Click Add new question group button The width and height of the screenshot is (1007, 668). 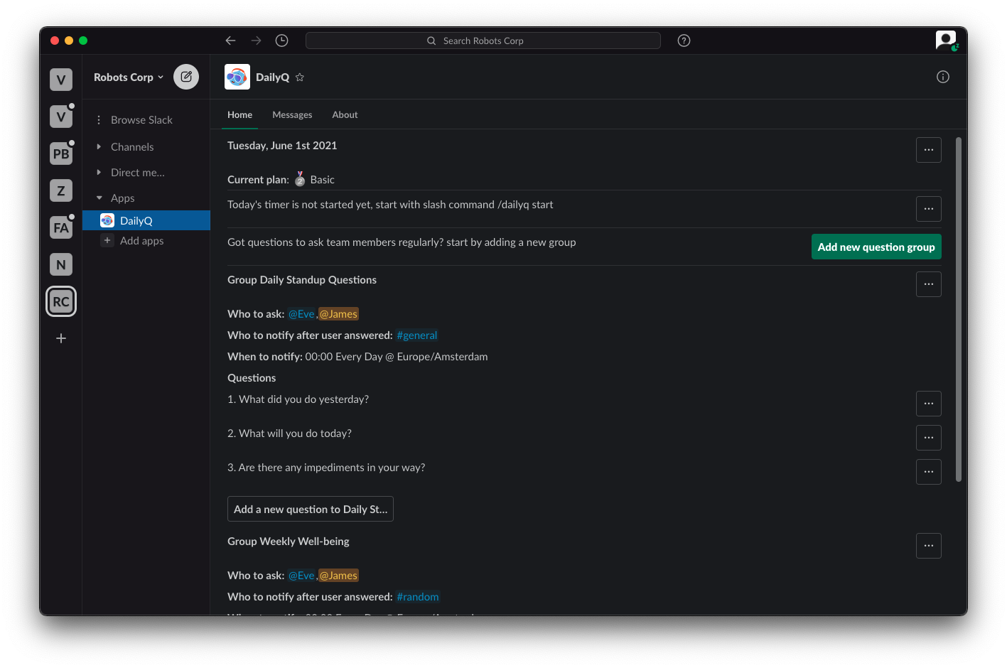[876, 247]
